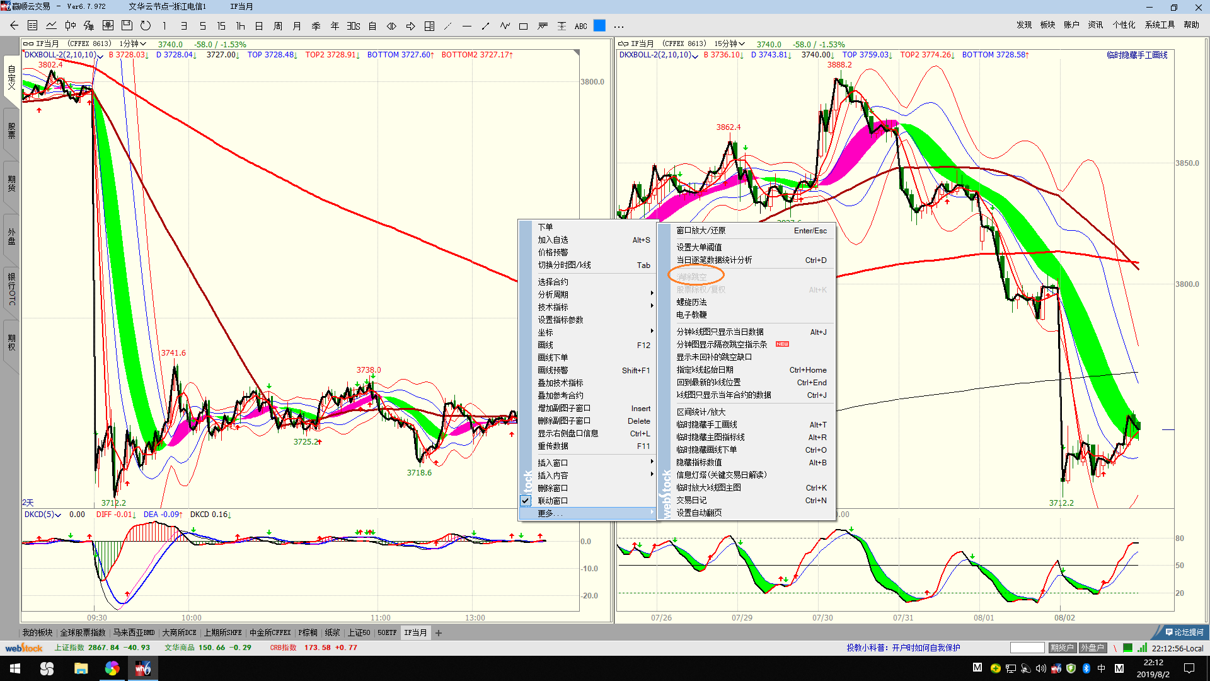Open the 论坛提问 link
Image resolution: width=1210 pixels, height=681 pixels.
tap(1184, 632)
